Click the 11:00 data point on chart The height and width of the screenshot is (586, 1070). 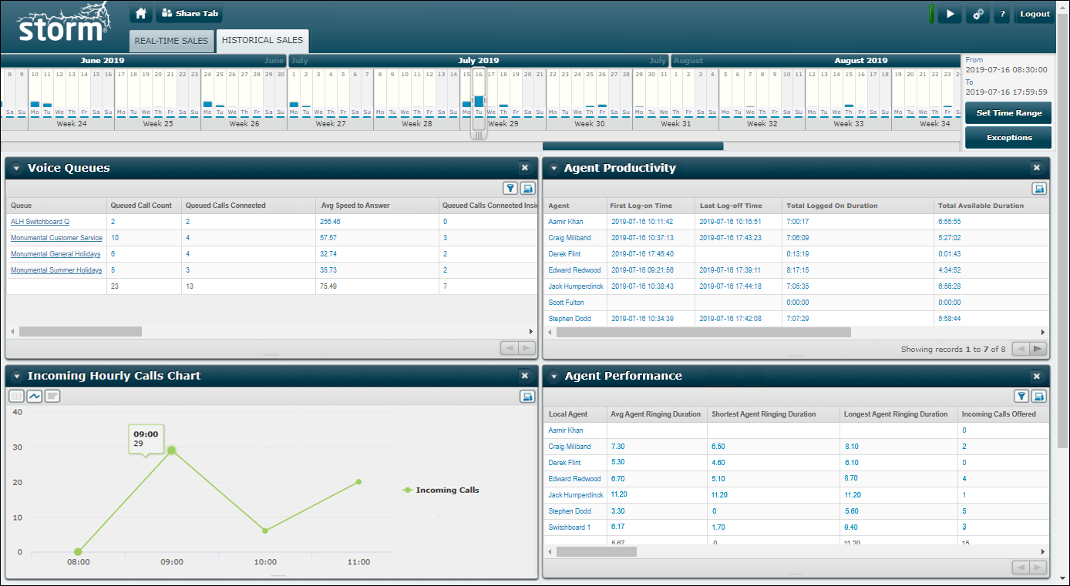358,482
